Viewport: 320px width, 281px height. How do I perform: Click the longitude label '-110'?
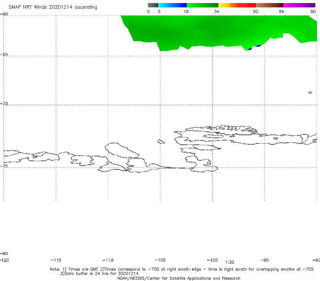pos(108,260)
